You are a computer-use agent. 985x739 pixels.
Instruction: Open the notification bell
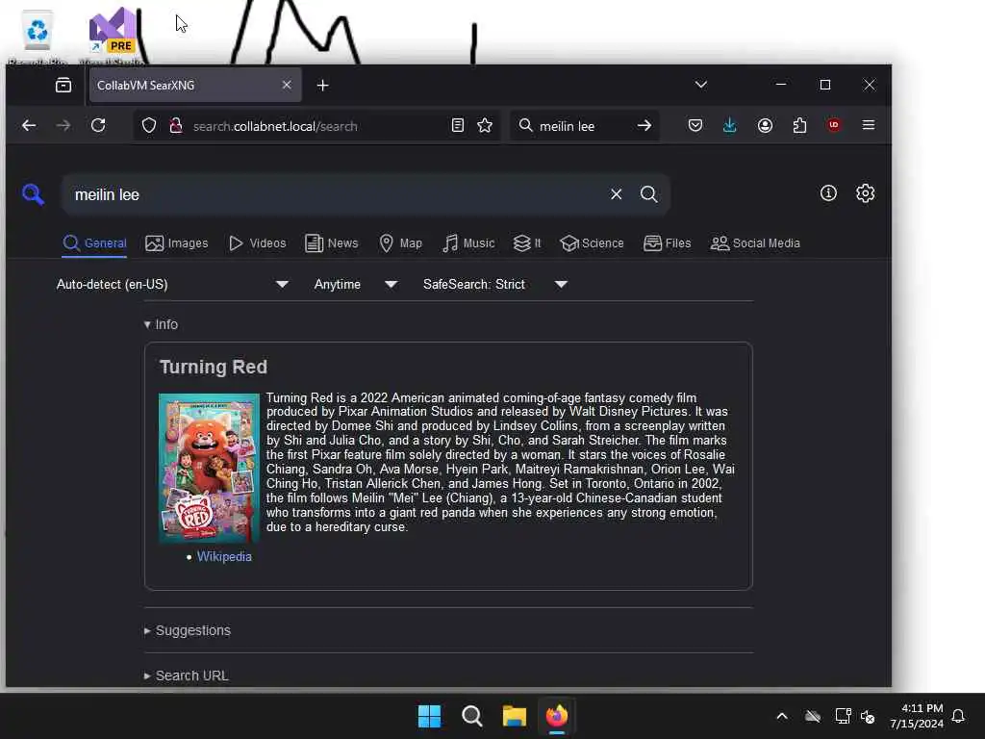coord(958,716)
